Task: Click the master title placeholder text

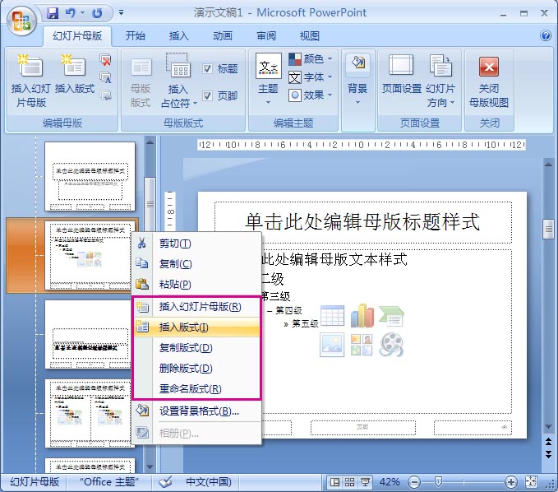Action: coord(362,221)
